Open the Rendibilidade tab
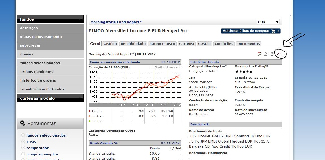The image size is (325, 160). pyautogui.click(x=133, y=44)
